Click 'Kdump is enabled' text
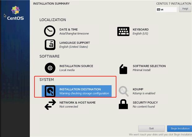192x137 pixels. tap(144, 93)
